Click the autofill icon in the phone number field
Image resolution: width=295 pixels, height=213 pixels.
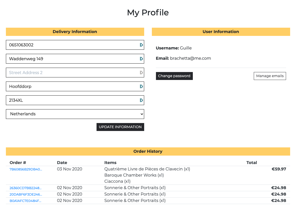point(141,45)
